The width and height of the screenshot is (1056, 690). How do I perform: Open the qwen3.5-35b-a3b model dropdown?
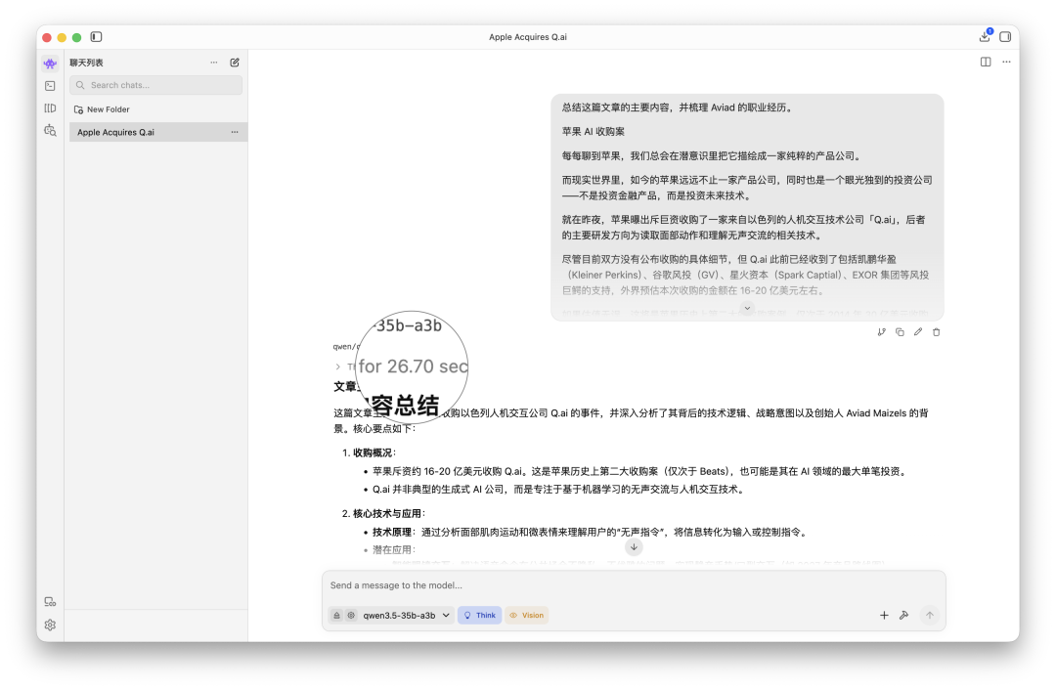(406, 616)
